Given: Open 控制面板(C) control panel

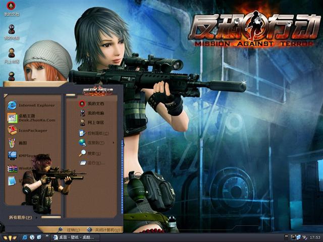Looking at the screenshot, I should (x=94, y=133).
